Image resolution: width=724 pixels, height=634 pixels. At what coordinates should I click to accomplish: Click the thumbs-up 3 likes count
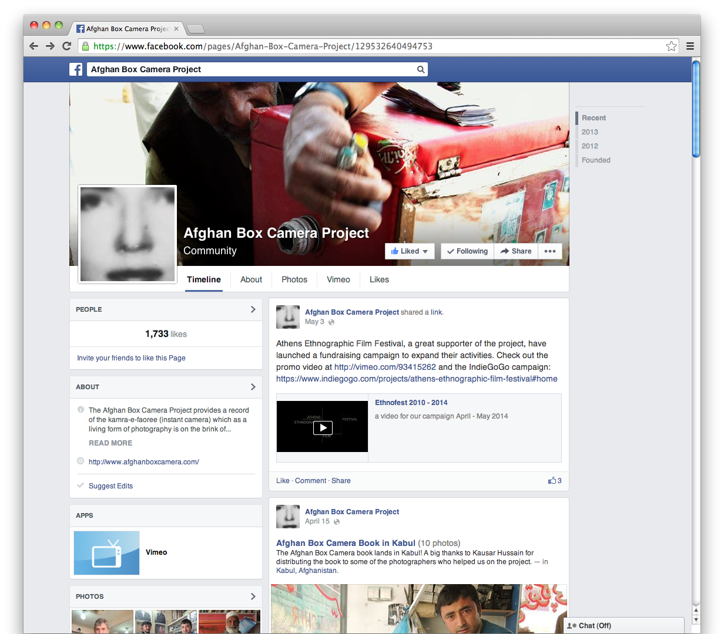point(555,480)
